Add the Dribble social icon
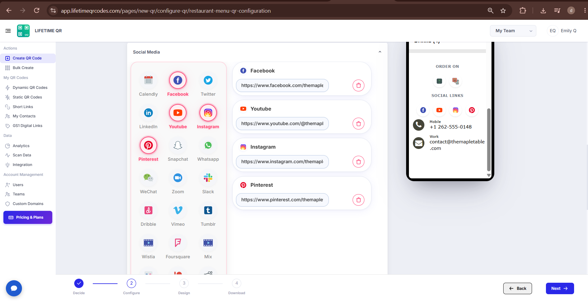Viewport: 588px width, 301px height. pyautogui.click(x=148, y=211)
